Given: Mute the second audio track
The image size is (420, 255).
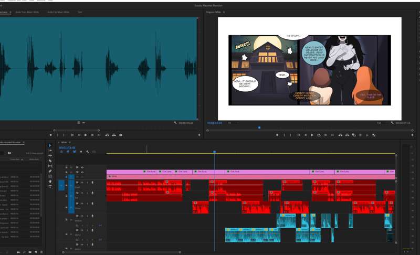Looking at the screenshot, I should (x=82, y=193).
